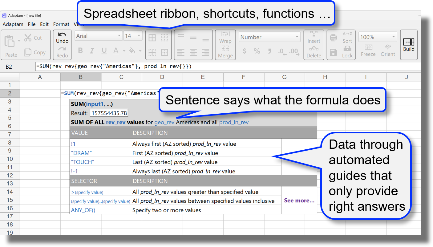Click the See more link
Screen dimensions: 433x247
pyautogui.click(x=299, y=200)
